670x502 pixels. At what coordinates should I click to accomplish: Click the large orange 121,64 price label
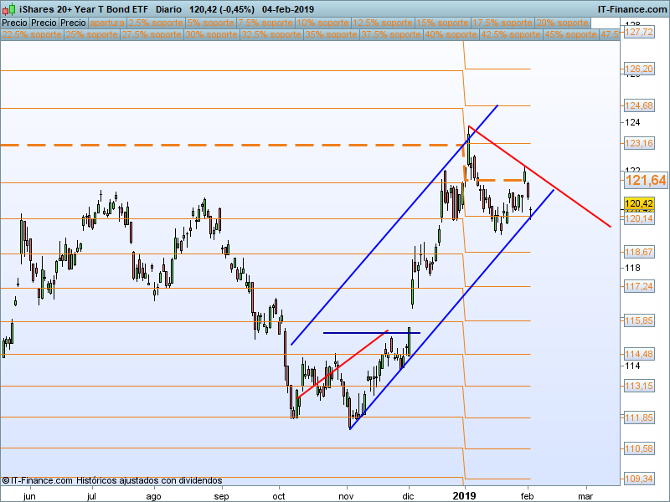click(x=646, y=180)
